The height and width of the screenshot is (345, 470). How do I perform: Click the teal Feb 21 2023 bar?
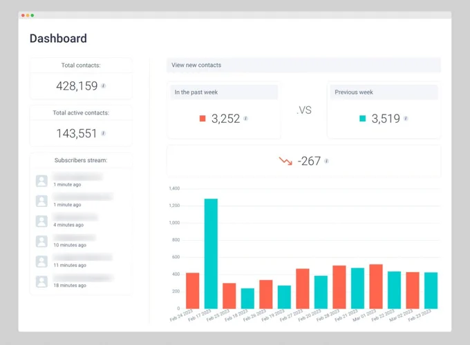(x=357, y=288)
